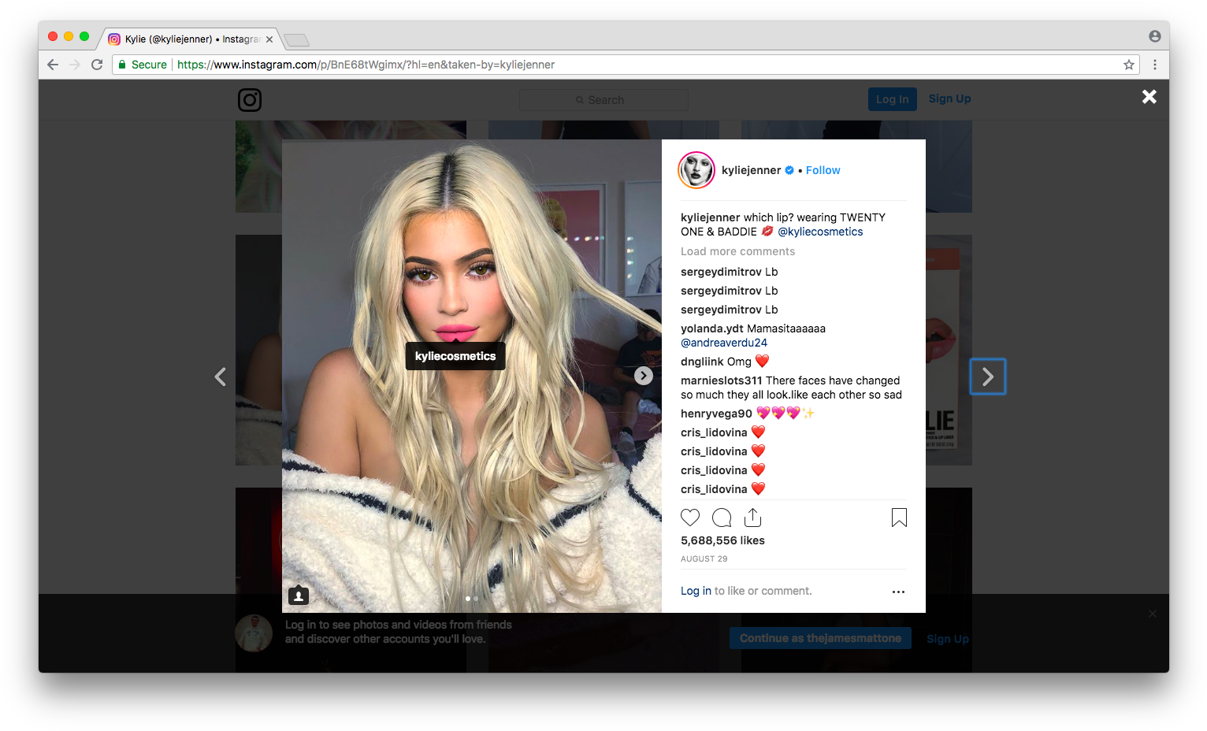Click the tagged-people icon on the photo
1207x731 pixels.
pos(298,595)
